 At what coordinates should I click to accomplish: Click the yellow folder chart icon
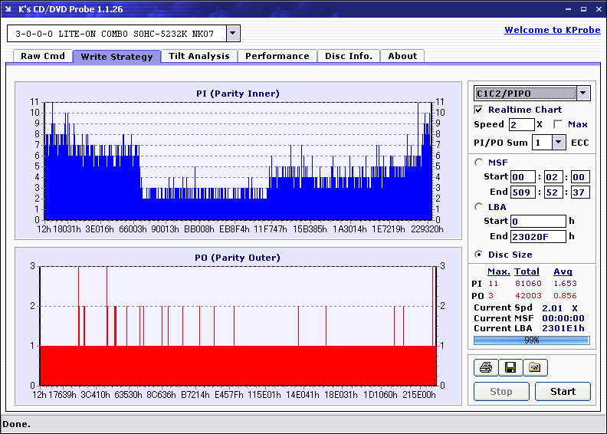click(x=535, y=368)
